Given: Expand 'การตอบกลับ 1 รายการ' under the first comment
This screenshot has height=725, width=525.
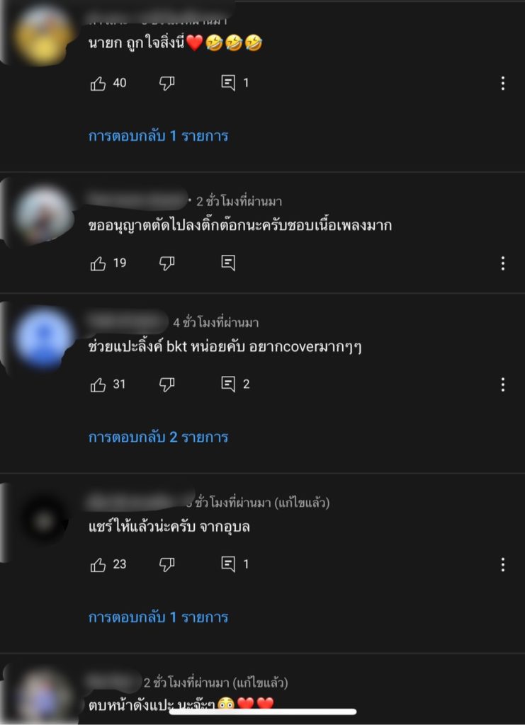Looking at the screenshot, I should tap(158, 136).
